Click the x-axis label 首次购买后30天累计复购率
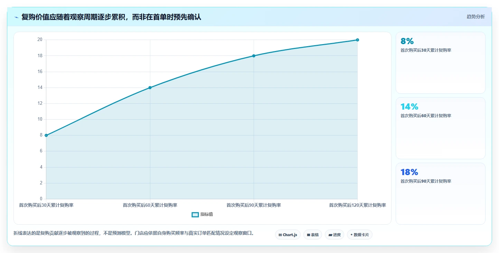This screenshot has height=253, width=499. pos(46,205)
